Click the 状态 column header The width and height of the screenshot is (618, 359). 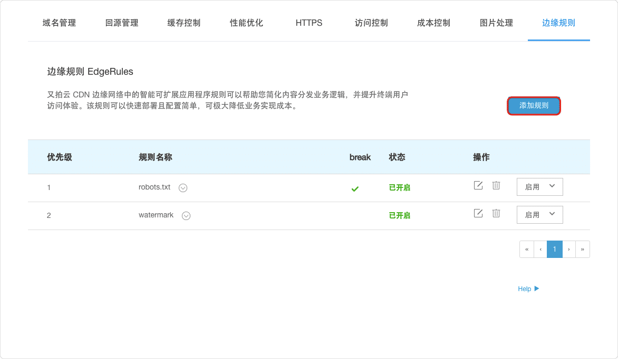[397, 157]
